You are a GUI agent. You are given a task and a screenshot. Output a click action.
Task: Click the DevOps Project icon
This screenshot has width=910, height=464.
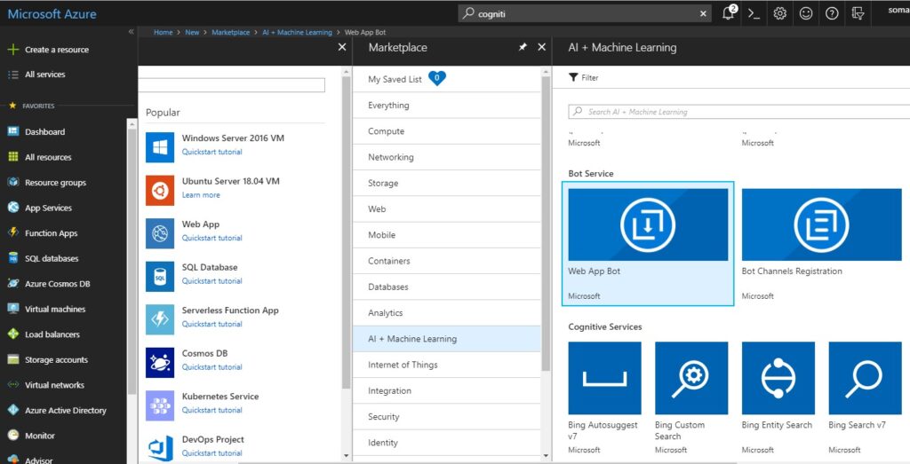160,448
